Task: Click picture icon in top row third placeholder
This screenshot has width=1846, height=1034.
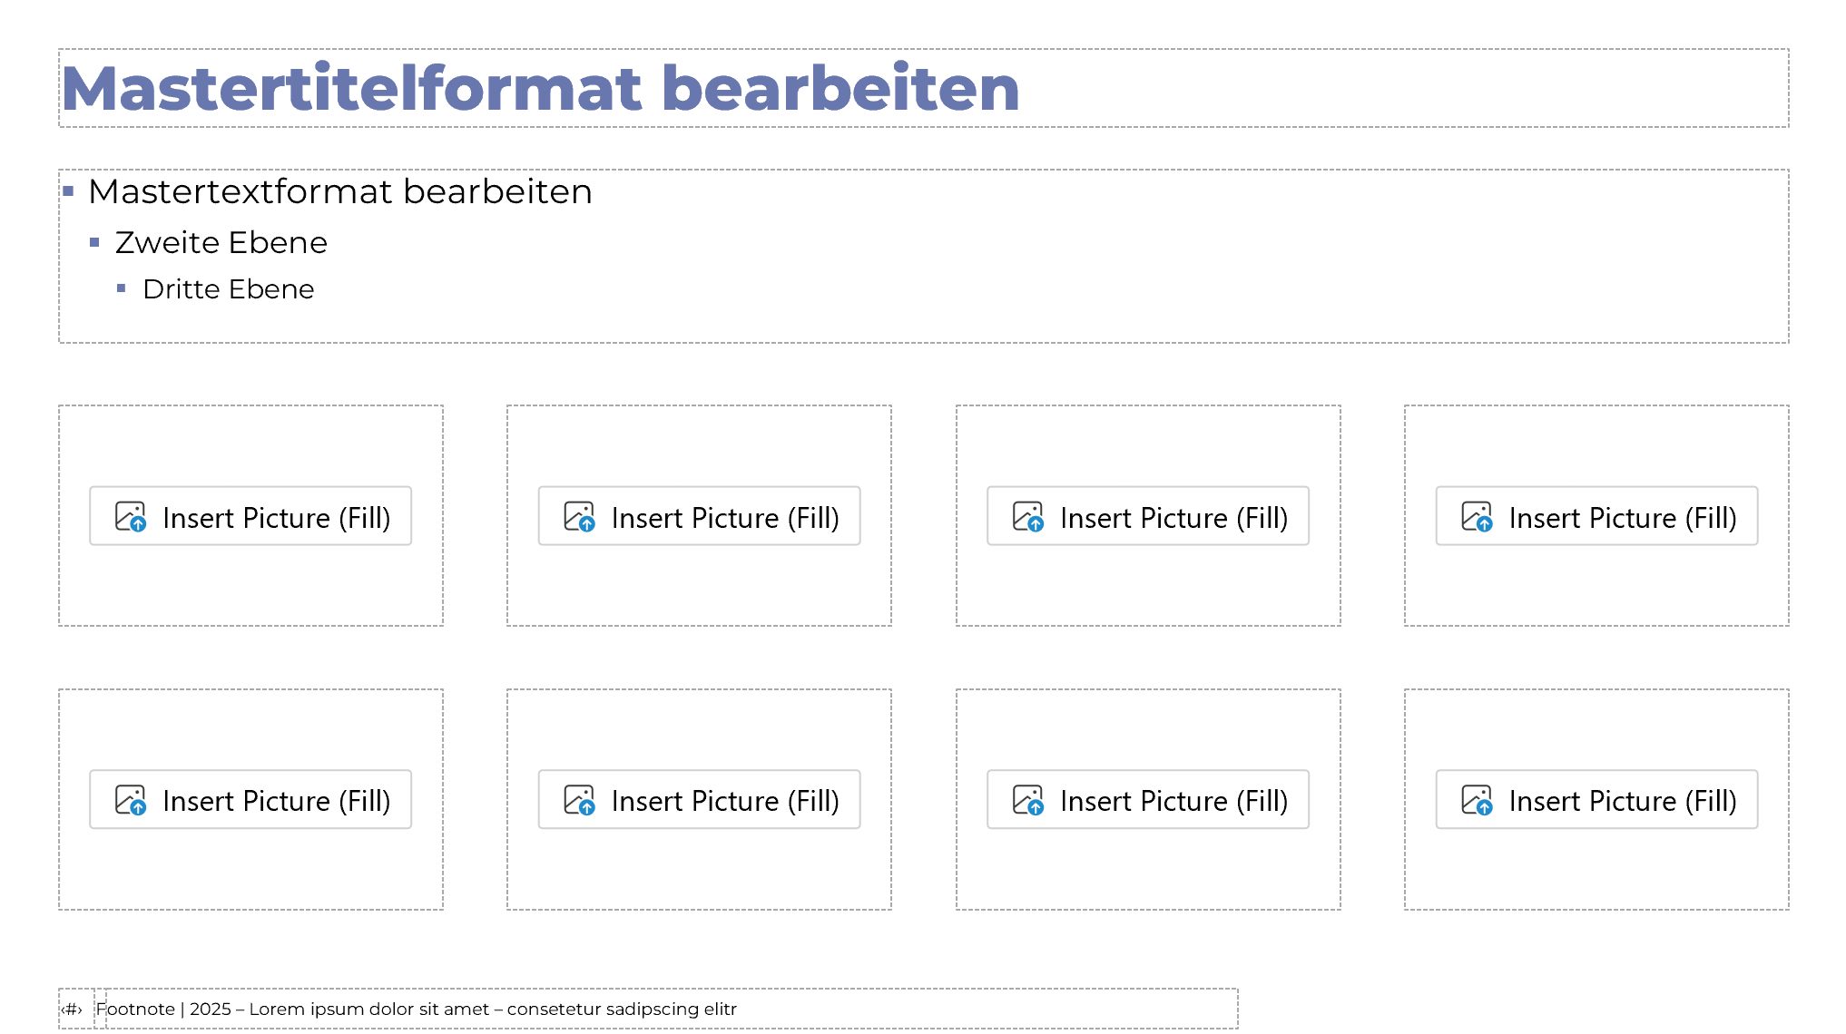Action: (1028, 517)
